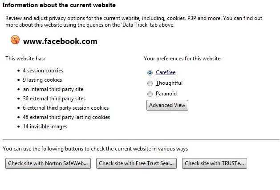280x190 pixels.
Task: Open the Advanced View
Action: point(167,105)
